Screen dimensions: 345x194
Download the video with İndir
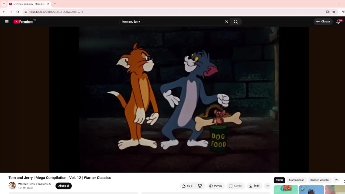pyautogui.click(x=254, y=186)
